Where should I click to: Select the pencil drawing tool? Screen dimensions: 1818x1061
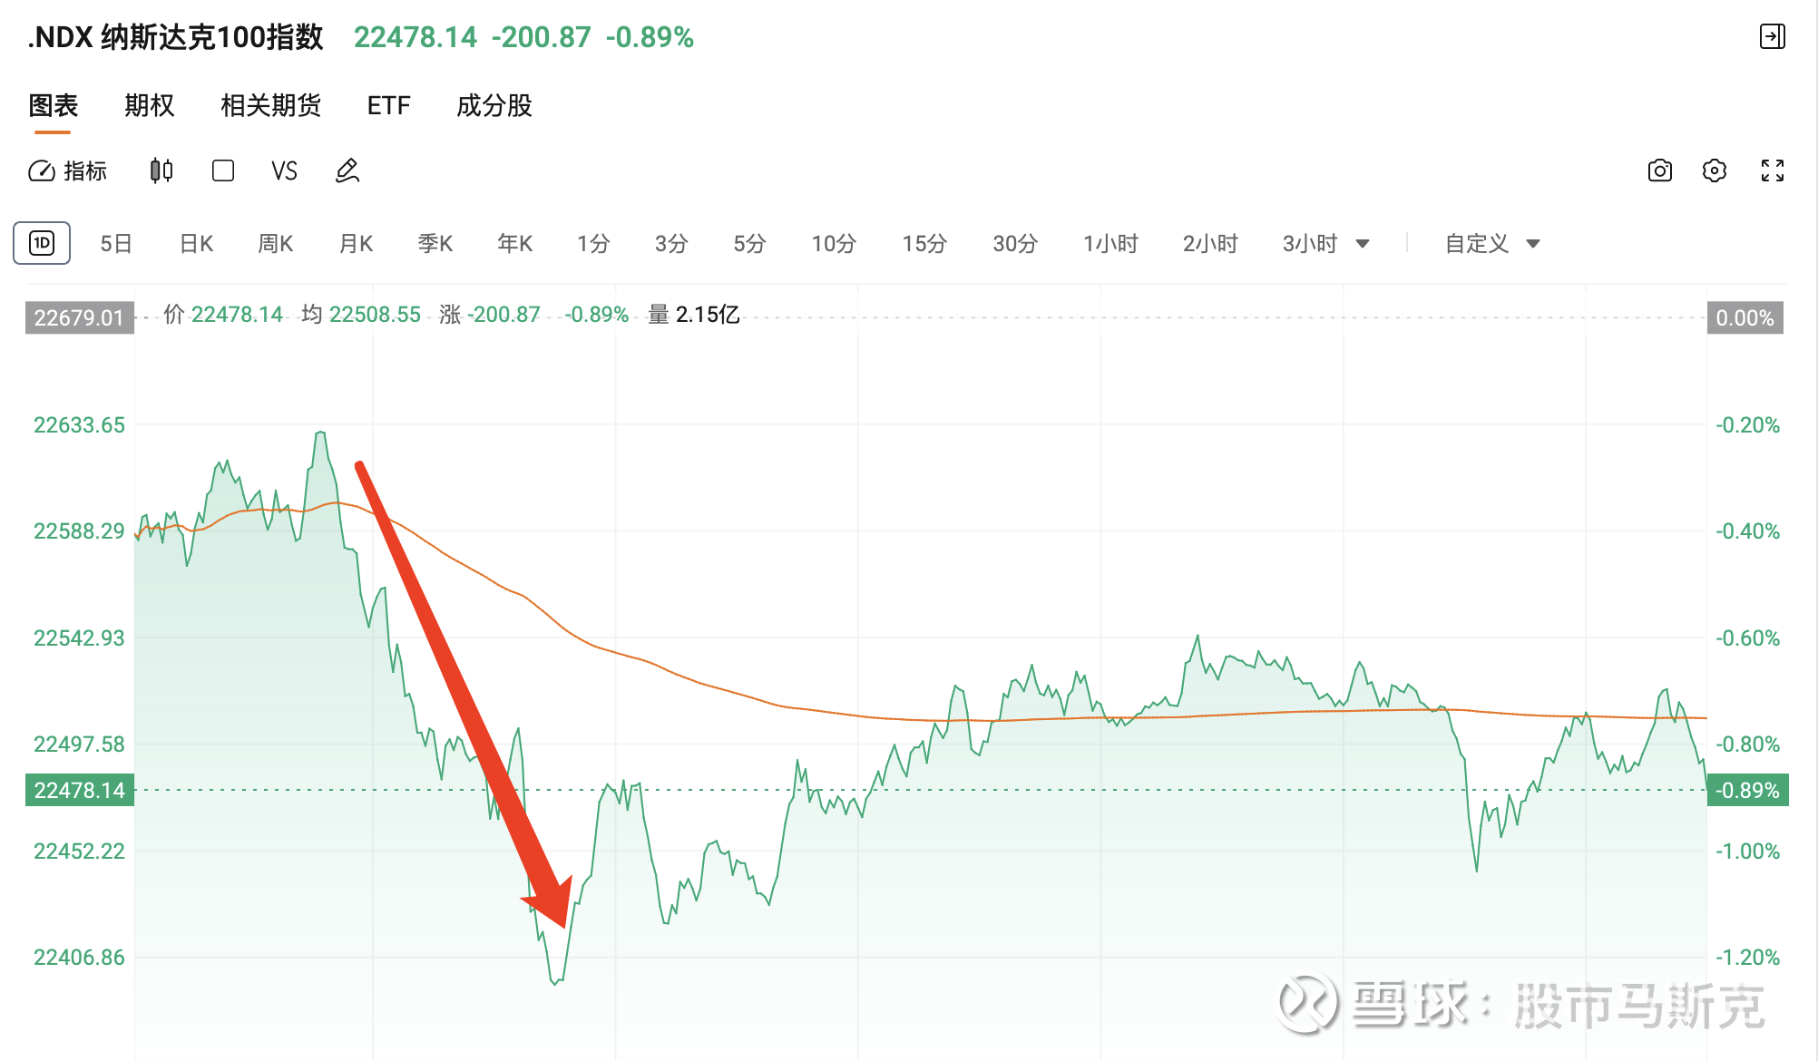[347, 170]
